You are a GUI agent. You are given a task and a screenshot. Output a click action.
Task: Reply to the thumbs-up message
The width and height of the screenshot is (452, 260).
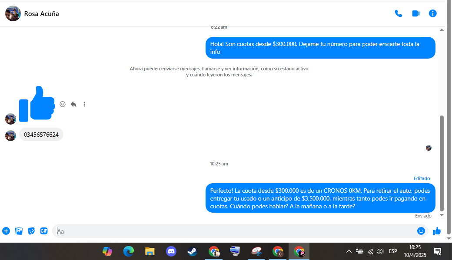click(73, 104)
